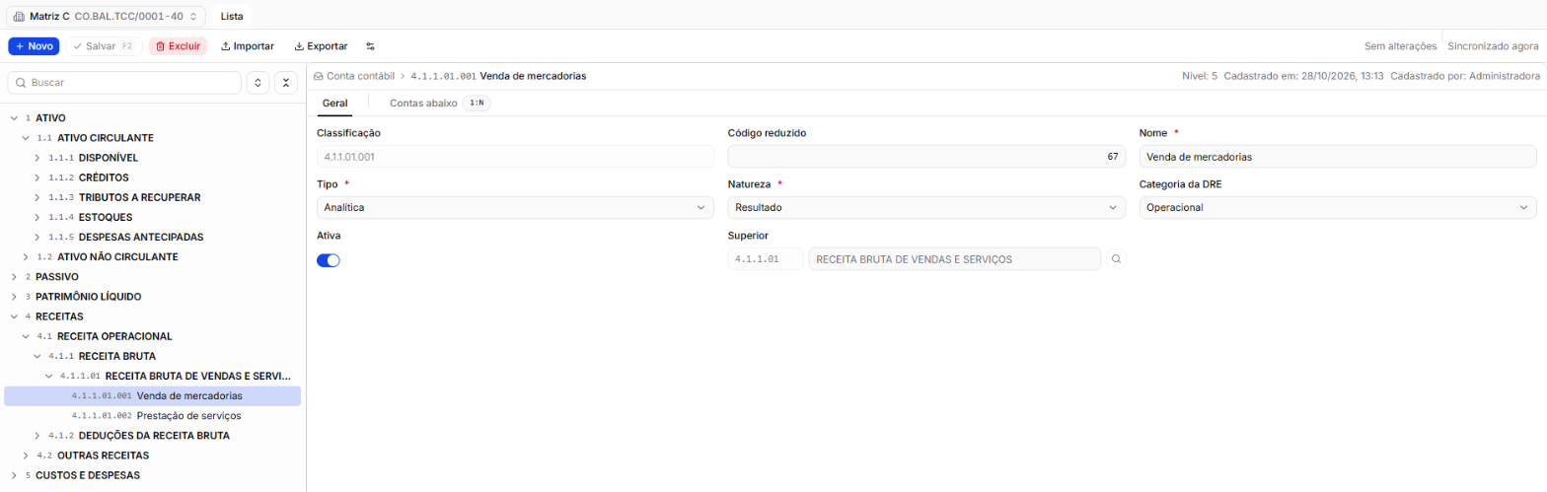1547x492 pixels.
Task: Click the red Excluir button
Action: [179, 46]
